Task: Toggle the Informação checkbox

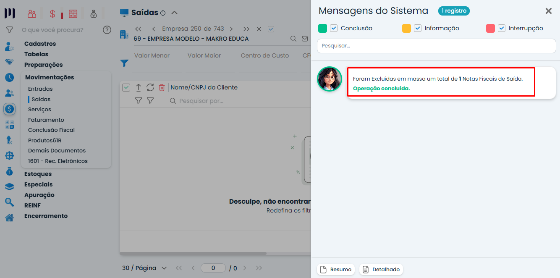Action: (418, 28)
